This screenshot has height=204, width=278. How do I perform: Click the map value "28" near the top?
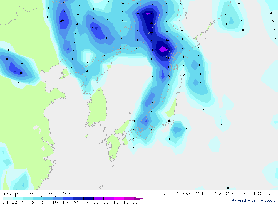[x=152, y=13]
